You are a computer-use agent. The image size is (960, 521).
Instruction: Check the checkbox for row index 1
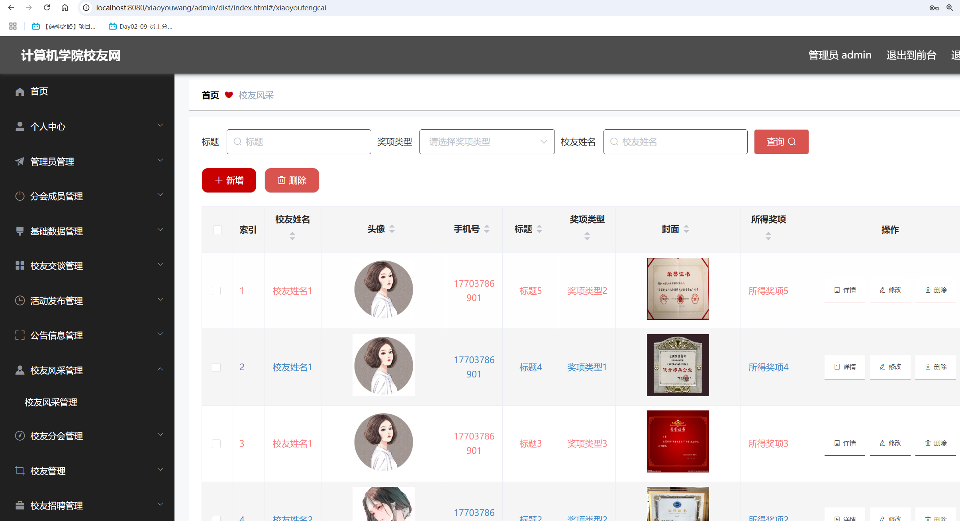[216, 291]
